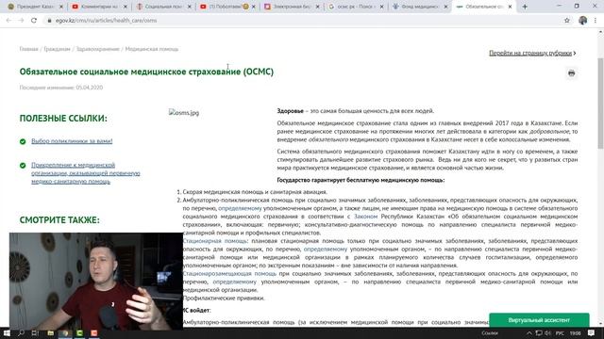Go to 'Здравоохранение' breadcrumb
This screenshot has width=604, height=339.
(x=97, y=49)
